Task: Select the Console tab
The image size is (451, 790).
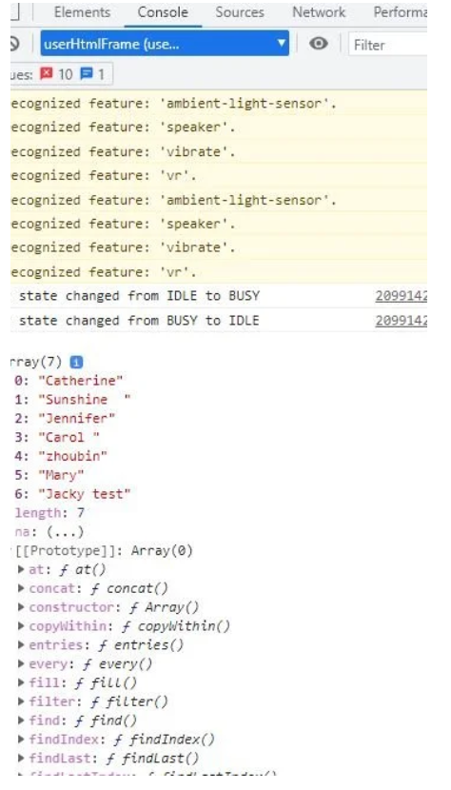Action: [x=163, y=12]
